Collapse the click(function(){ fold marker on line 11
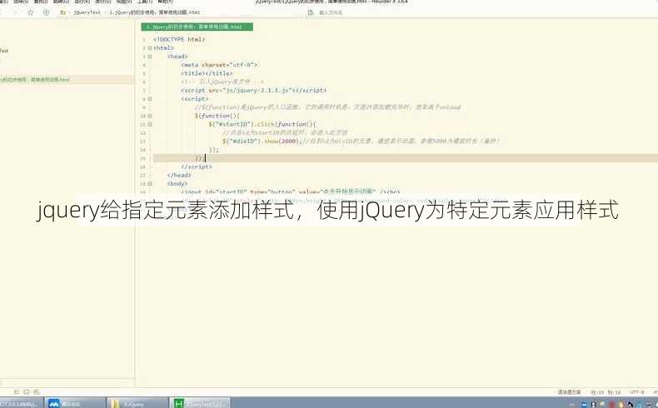Viewport: 658px width, 408px height. (x=150, y=125)
